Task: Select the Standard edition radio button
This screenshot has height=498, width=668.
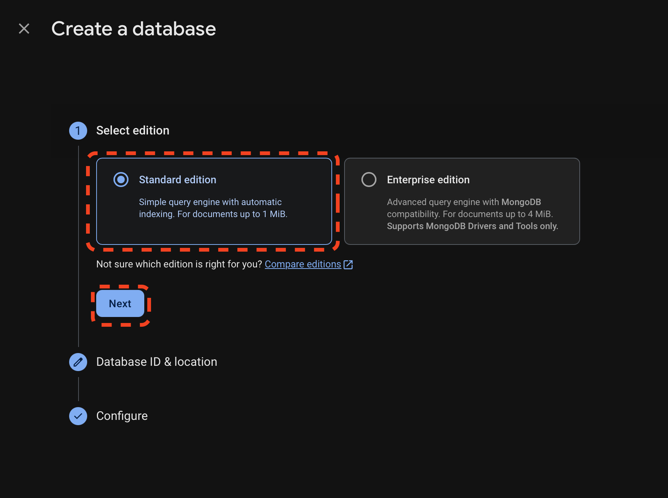Action: 120,180
